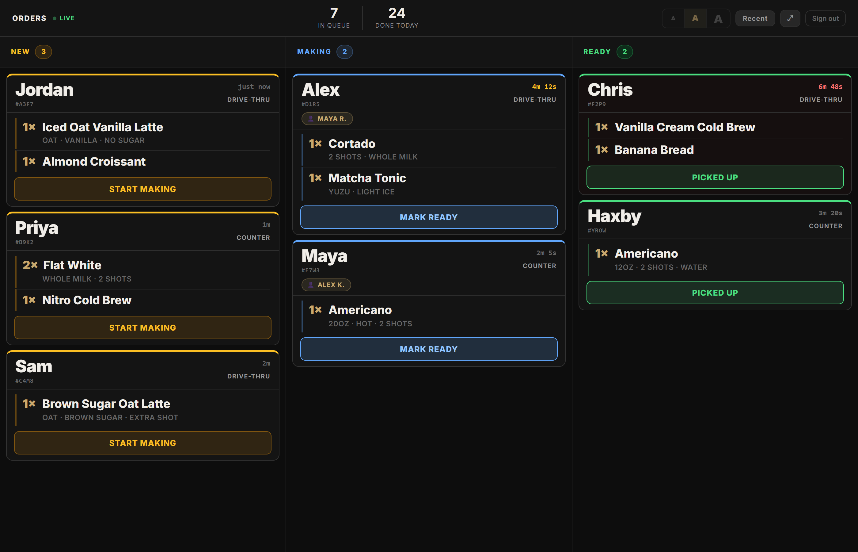Click Alex's 4m 12s timer
Viewport: 858px width, 552px height.
[544, 87]
